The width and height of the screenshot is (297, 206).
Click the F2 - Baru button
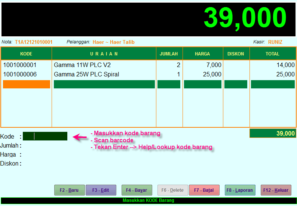coord(70,190)
